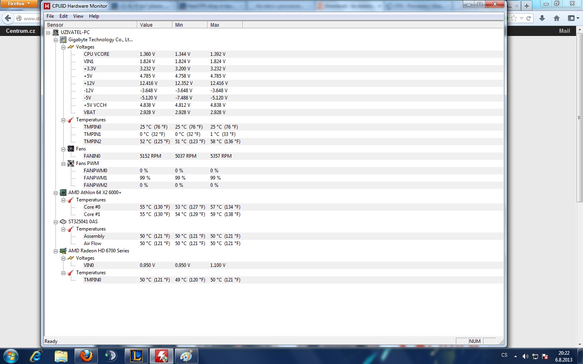This screenshot has width=583, height=364.
Task: Open the File menu
Action: click(50, 16)
